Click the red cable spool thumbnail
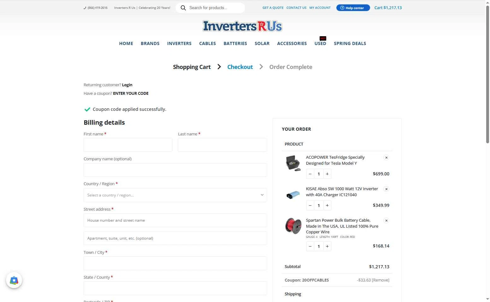The width and height of the screenshot is (490, 302). coord(293,226)
